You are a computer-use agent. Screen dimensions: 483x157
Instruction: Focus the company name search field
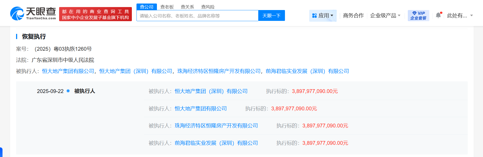[x=197, y=16]
